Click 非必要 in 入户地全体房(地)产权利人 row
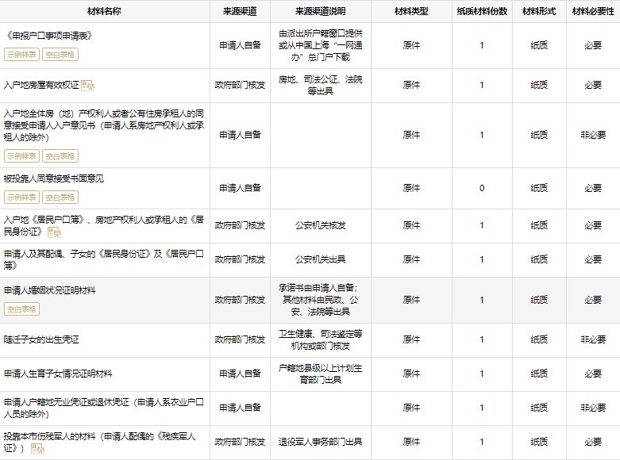 click(593, 135)
